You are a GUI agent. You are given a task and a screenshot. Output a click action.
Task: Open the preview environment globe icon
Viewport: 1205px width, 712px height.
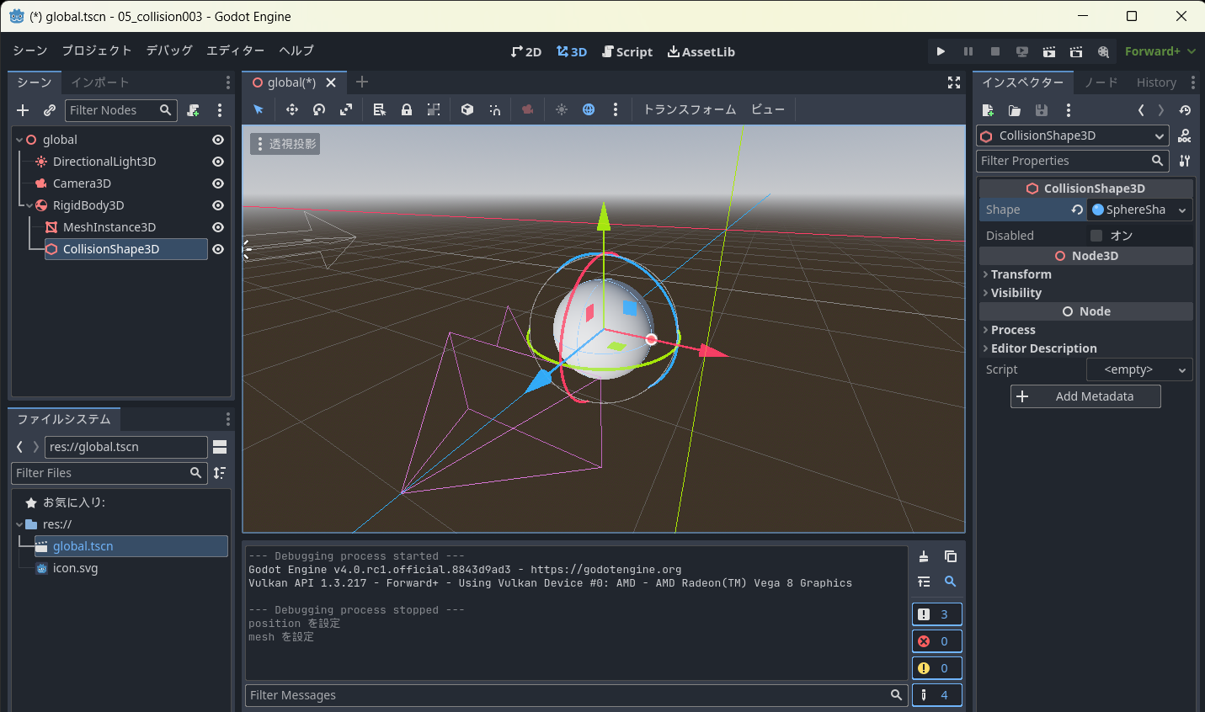(x=588, y=109)
